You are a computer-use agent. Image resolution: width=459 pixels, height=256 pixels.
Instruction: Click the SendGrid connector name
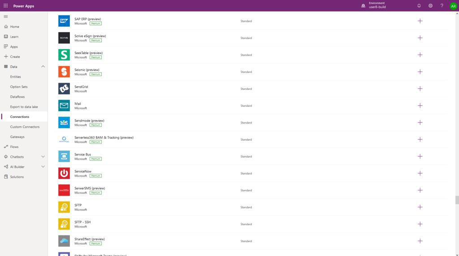point(81,87)
